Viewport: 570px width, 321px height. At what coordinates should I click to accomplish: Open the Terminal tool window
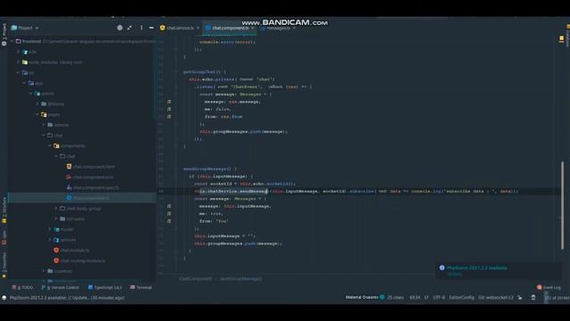pyautogui.click(x=141, y=287)
